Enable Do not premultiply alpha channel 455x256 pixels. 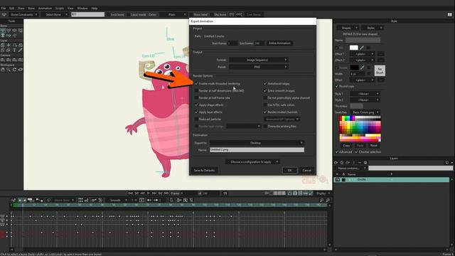coord(265,98)
